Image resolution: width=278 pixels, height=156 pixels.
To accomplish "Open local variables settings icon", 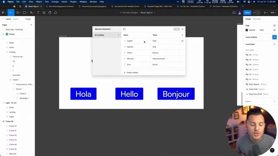I will tap(275, 37).
